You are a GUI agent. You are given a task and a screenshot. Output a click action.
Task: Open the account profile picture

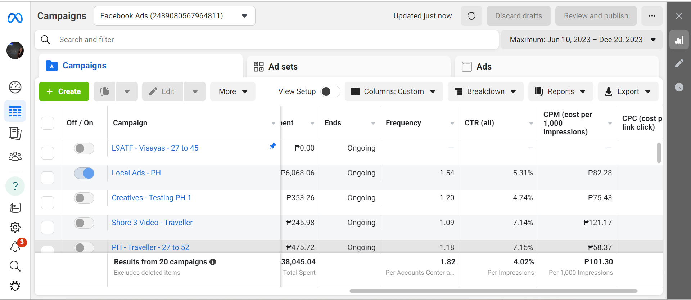click(15, 50)
